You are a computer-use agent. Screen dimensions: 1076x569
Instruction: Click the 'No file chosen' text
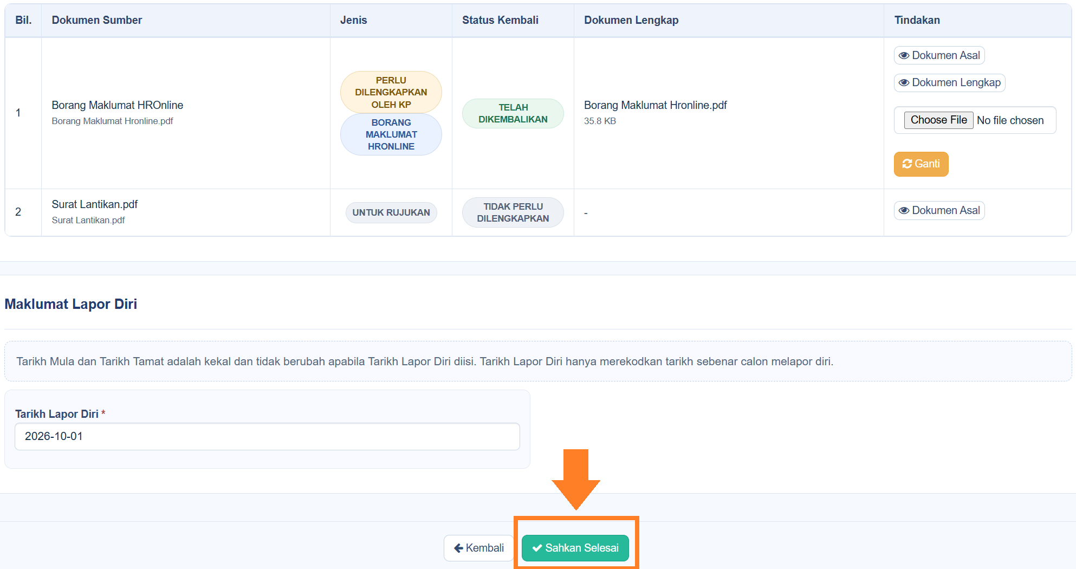coord(1010,120)
